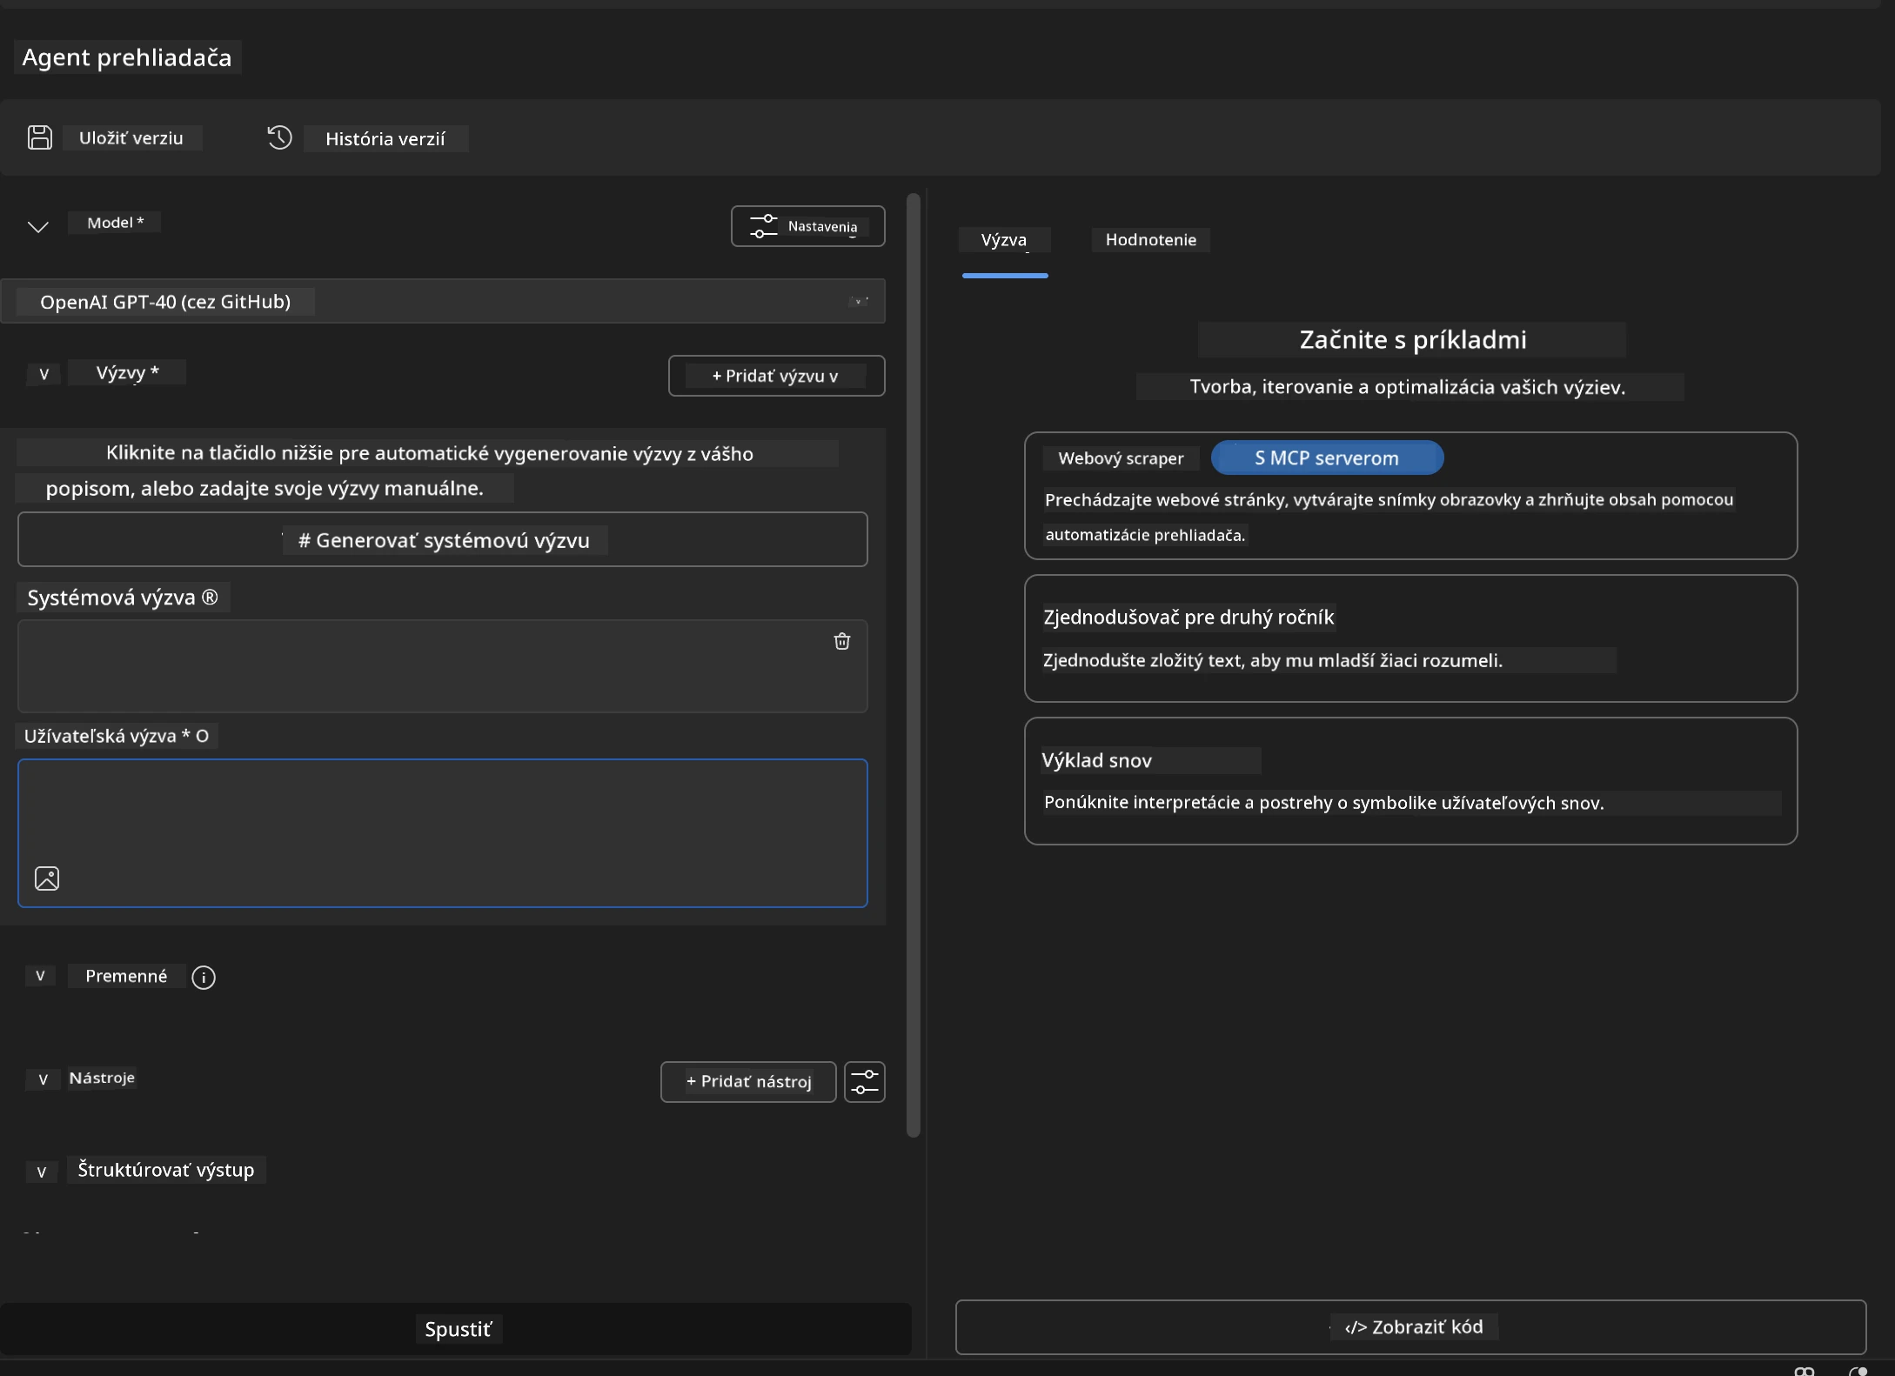Screen dimensions: 1895x1376
Task: Expand the Nástroje section
Action: (43, 1079)
